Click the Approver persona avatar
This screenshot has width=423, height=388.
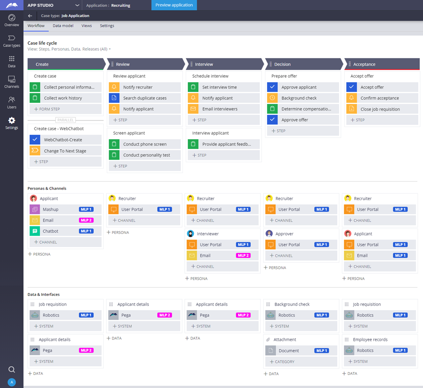point(269,233)
